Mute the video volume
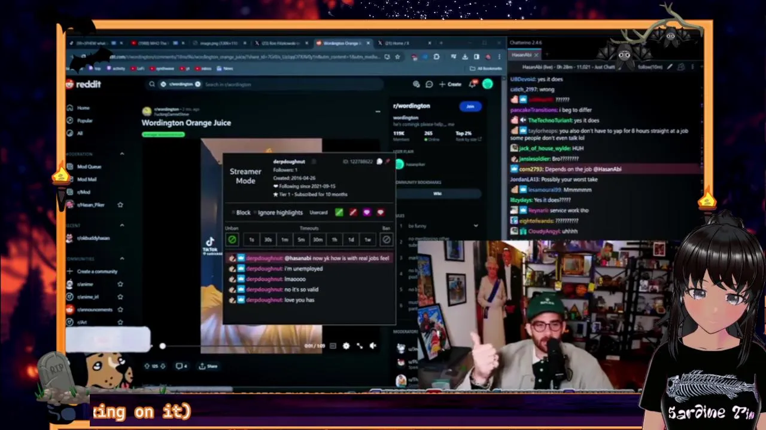Viewport: 766px width, 430px height. (372, 346)
